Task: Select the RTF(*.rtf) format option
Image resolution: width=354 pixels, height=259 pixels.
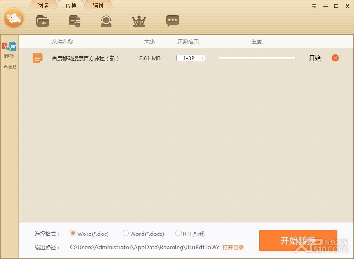Action: point(190,234)
